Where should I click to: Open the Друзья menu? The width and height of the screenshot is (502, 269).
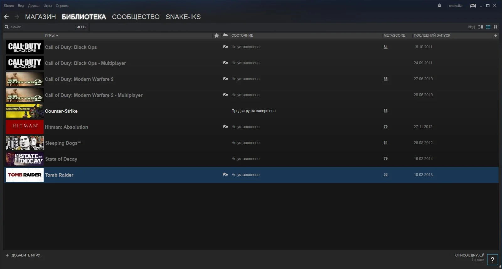34,6
